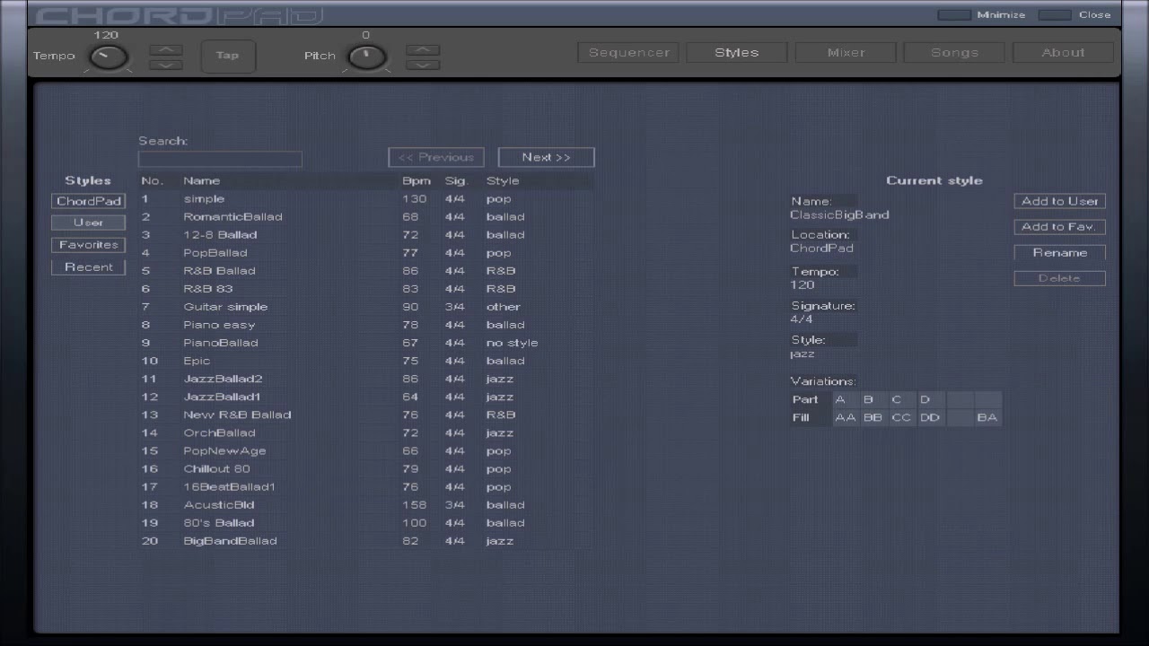The width and height of the screenshot is (1149, 646).
Task: Decrease tempo with the down arrow stepper
Action: (x=165, y=64)
